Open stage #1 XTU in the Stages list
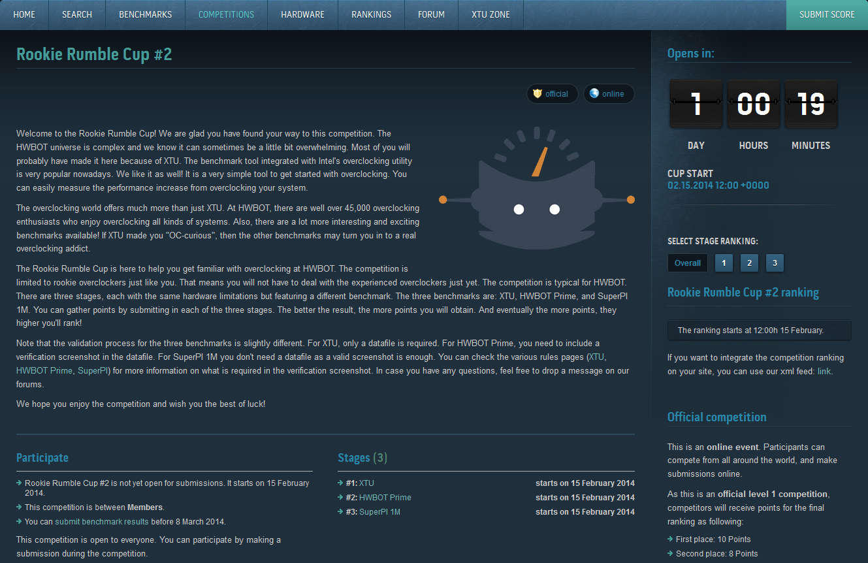868x563 pixels. (x=366, y=483)
